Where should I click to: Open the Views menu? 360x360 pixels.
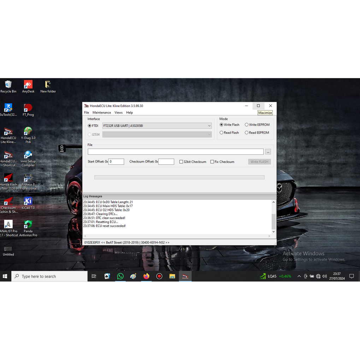click(118, 112)
